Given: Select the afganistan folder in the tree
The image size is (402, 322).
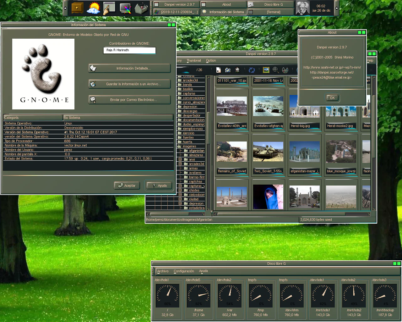Looking at the screenshot, I should pyautogui.click(x=196, y=151).
